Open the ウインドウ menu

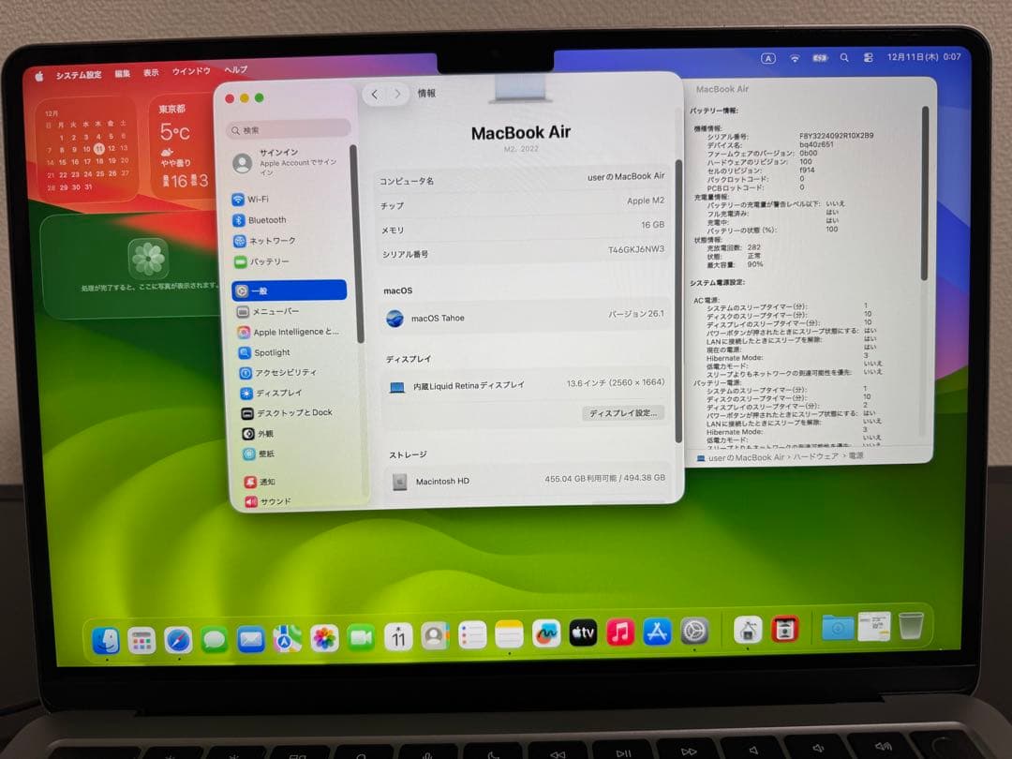(190, 69)
